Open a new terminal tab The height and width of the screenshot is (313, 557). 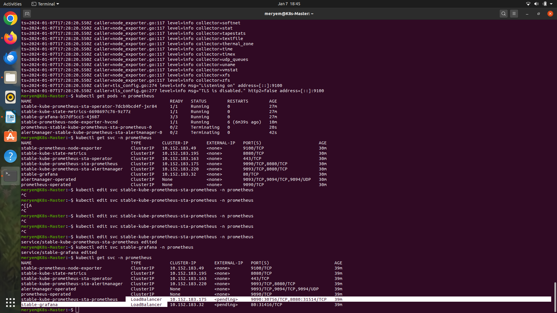(27, 14)
